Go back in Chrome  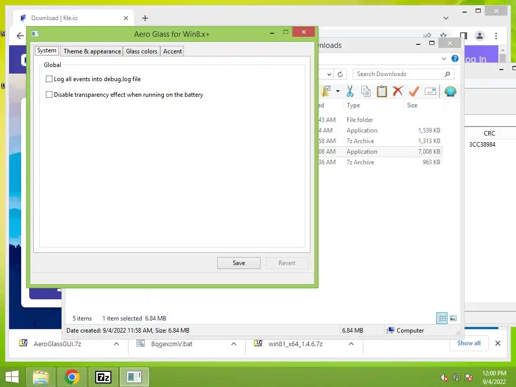(x=20, y=36)
